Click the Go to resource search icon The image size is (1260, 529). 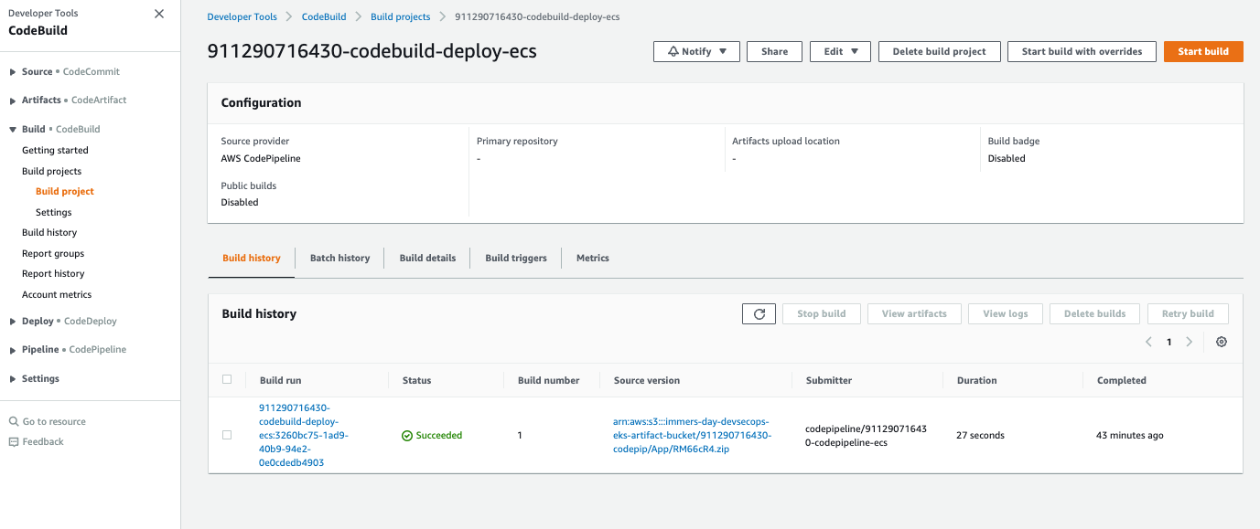point(14,421)
